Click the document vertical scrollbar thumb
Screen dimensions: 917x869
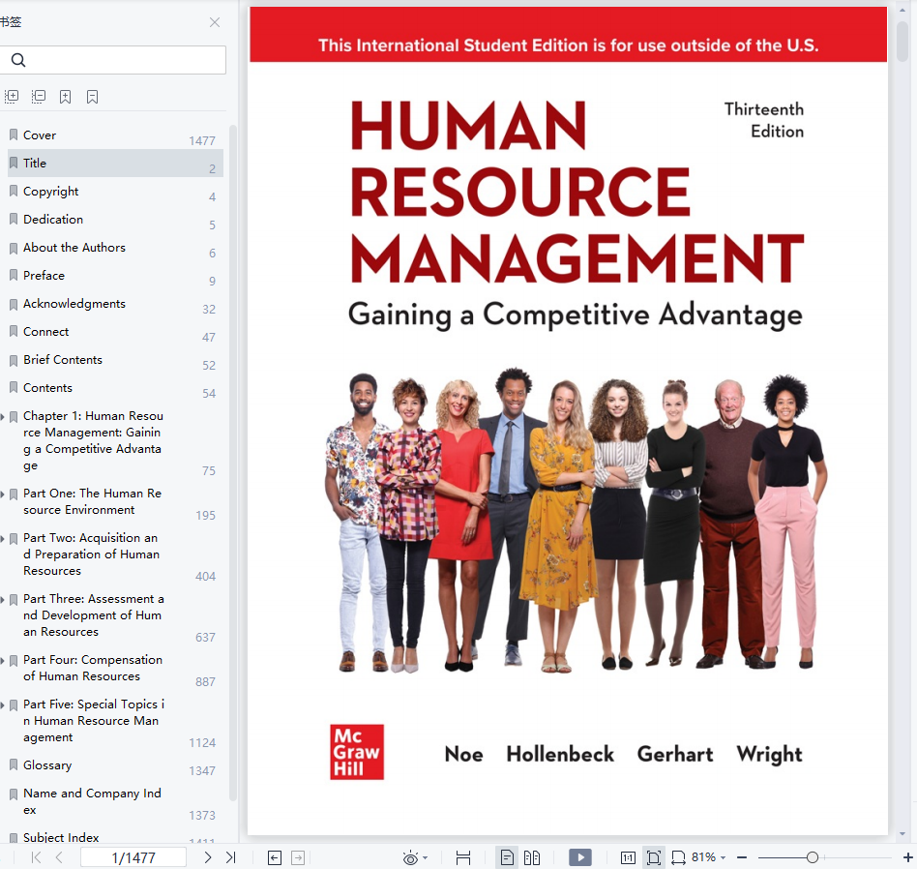902,40
